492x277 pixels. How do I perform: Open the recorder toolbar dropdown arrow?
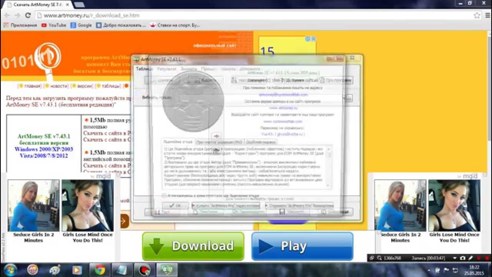[455, 258]
